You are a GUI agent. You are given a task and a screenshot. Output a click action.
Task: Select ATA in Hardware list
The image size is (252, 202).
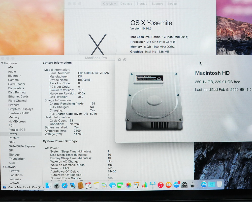click(x=11, y=67)
